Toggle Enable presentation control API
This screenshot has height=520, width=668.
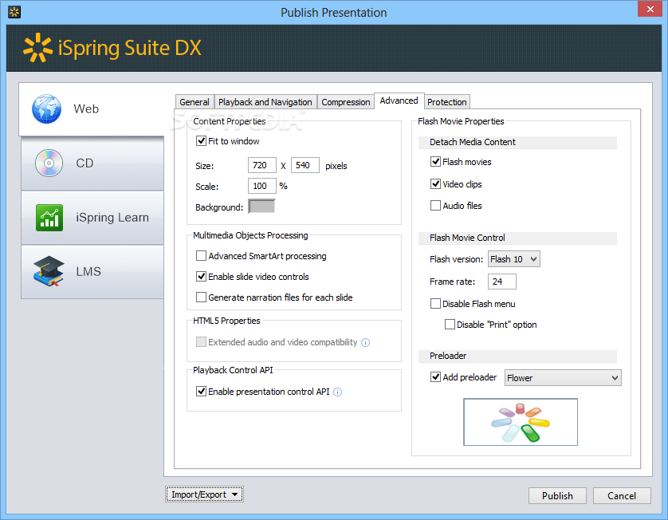coord(201,392)
